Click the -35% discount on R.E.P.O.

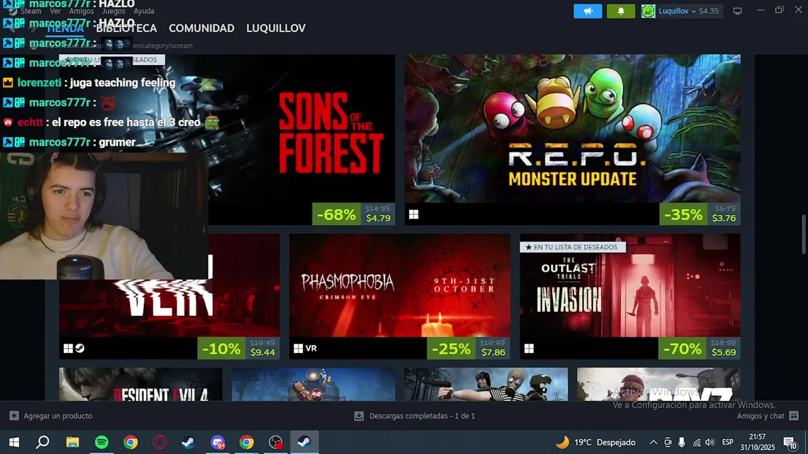click(684, 214)
